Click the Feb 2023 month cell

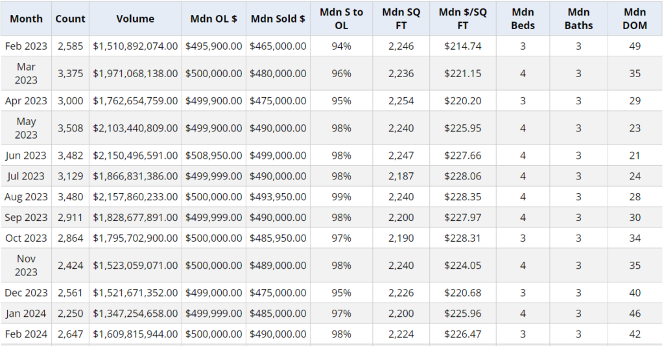click(x=26, y=46)
